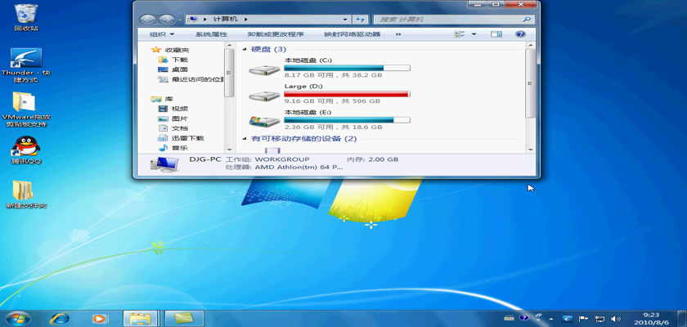The image size is (687, 327).
Task: Expand the change-view options dropdown arrow
Action: click(x=474, y=34)
